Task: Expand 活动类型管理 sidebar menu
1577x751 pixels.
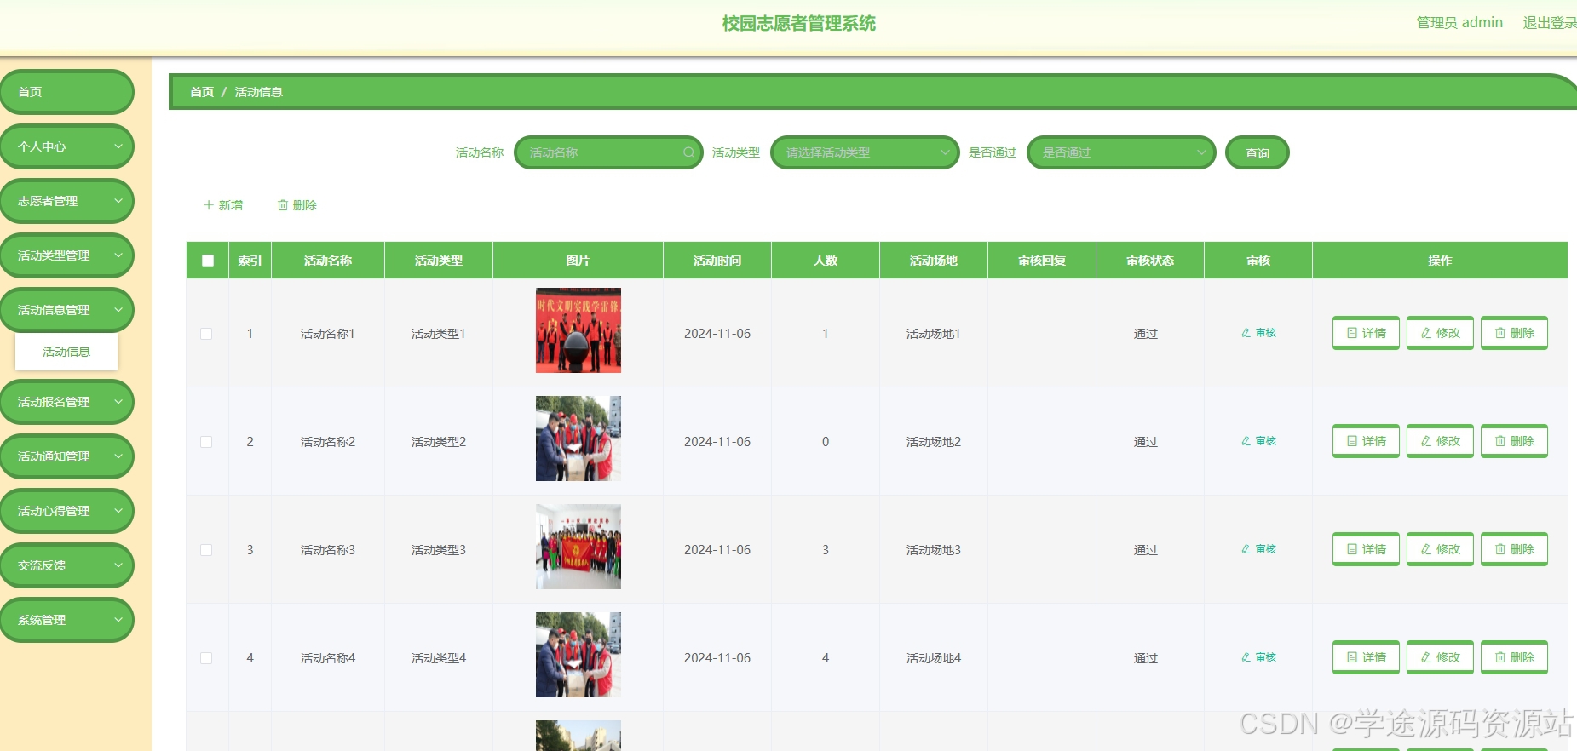Action: click(x=67, y=255)
